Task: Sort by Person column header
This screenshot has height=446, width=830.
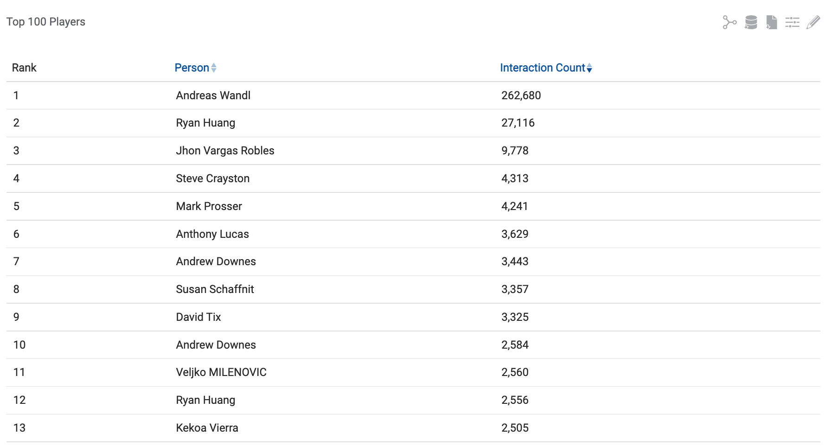Action: point(192,68)
